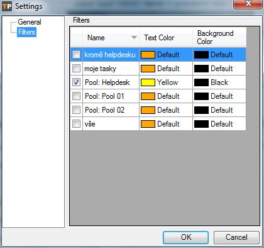Click the Name column sort arrow
Viewport: 264px width, 248px height.
pyautogui.click(x=134, y=38)
